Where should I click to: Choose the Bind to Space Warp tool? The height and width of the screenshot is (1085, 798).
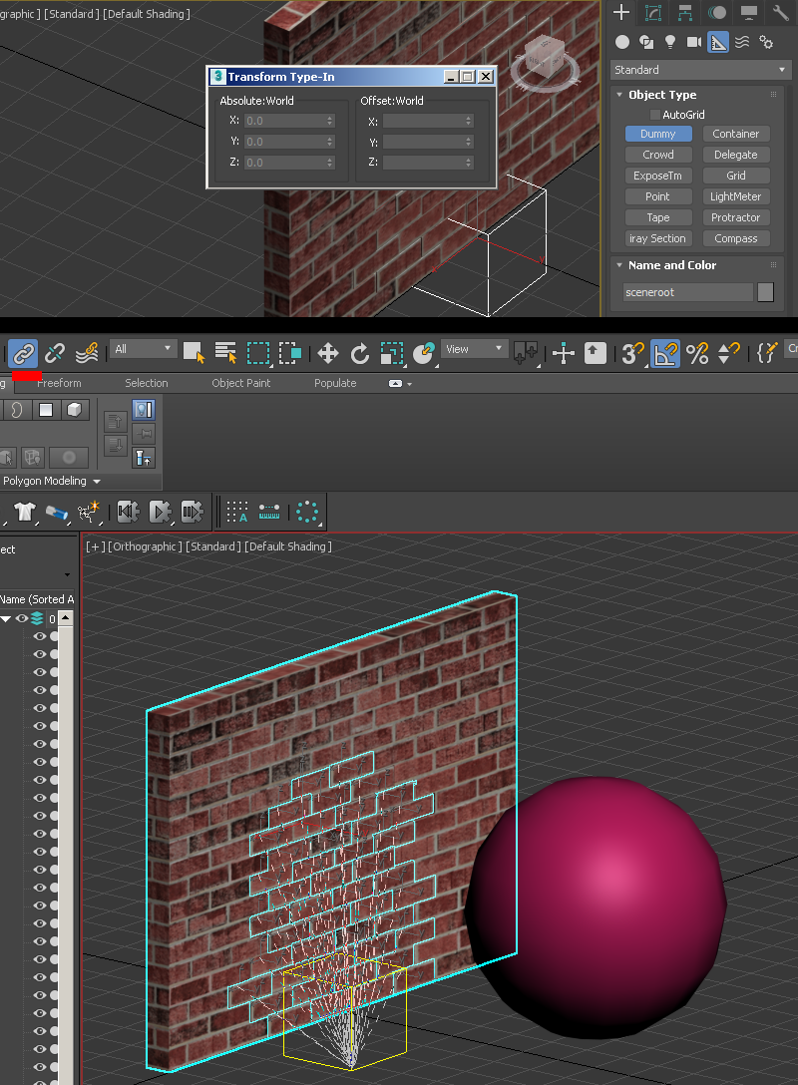[87, 354]
